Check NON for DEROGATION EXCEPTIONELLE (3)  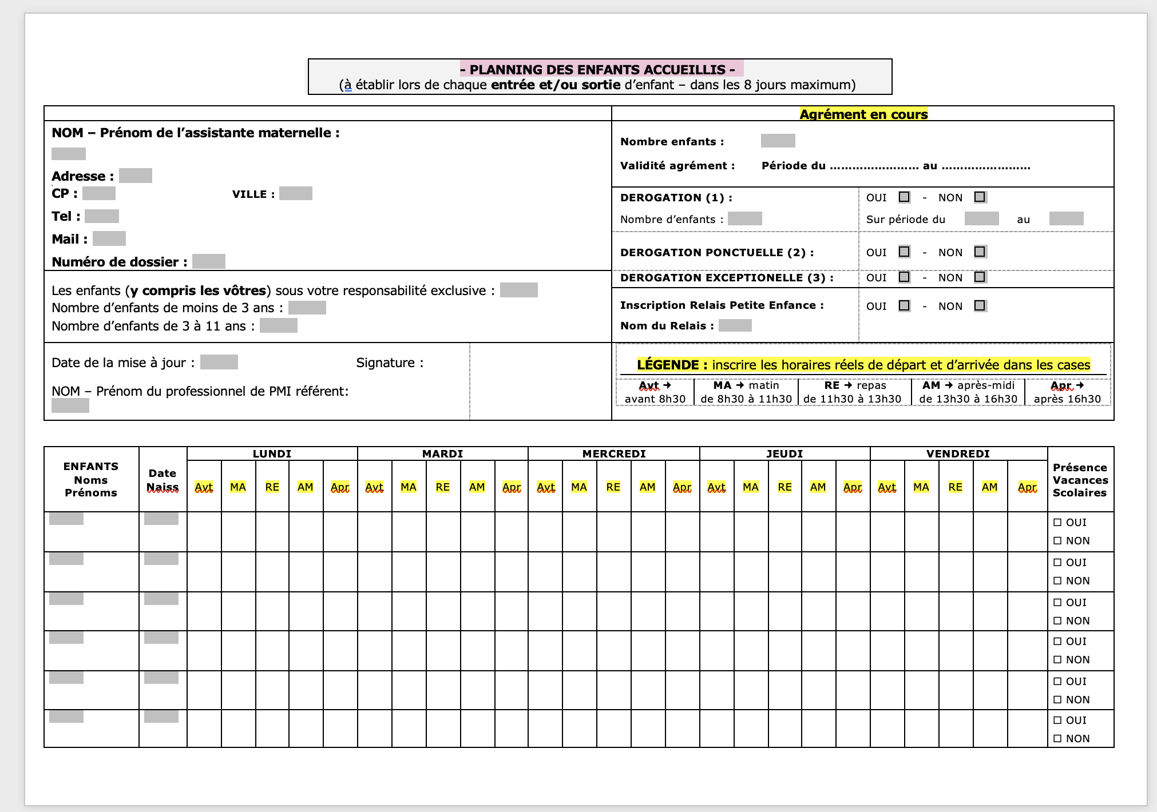(x=980, y=277)
